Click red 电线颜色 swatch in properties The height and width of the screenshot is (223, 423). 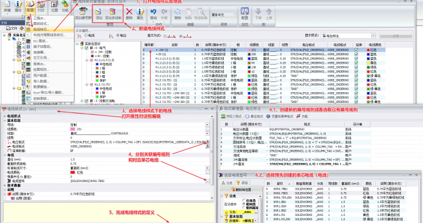(x=73, y=172)
